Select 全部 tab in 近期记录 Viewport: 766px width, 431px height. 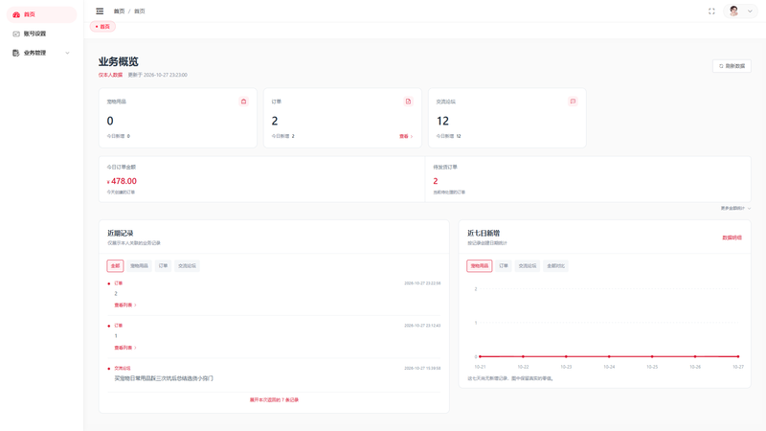(115, 266)
